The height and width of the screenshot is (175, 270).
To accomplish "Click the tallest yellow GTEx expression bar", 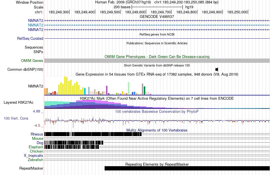I will [65, 86].
